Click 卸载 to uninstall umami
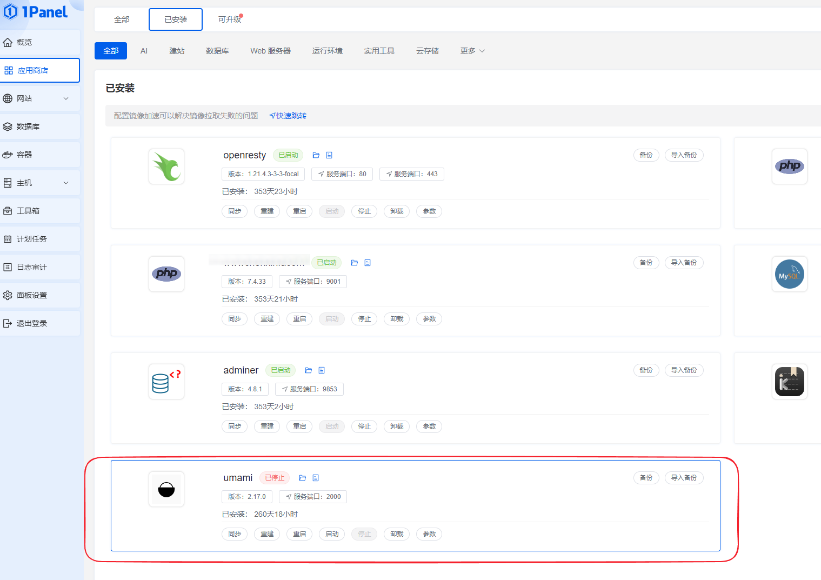Image resolution: width=821 pixels, height=580 pixels. [397, 534]
